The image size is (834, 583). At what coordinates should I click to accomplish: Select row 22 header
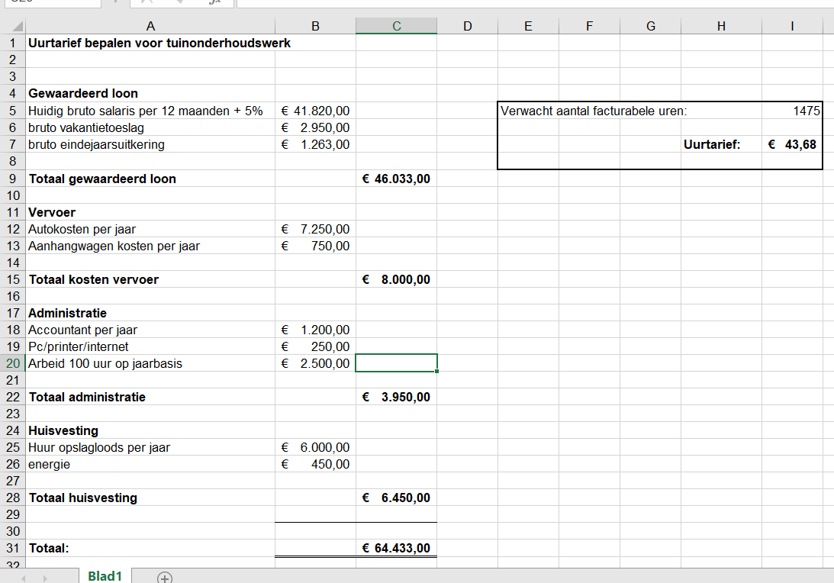[x=13, y=397]
